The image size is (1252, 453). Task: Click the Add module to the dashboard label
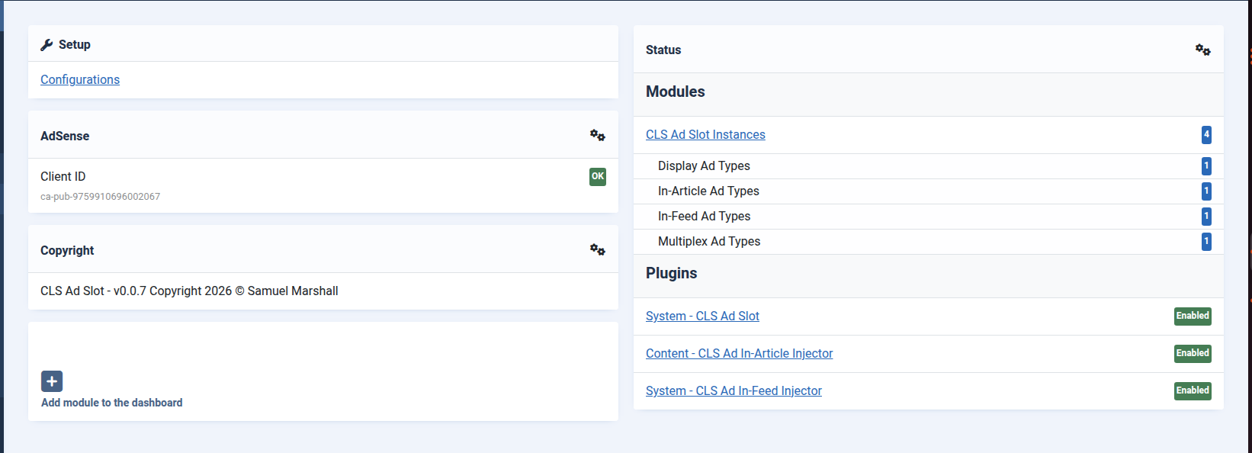coord(112,403)
